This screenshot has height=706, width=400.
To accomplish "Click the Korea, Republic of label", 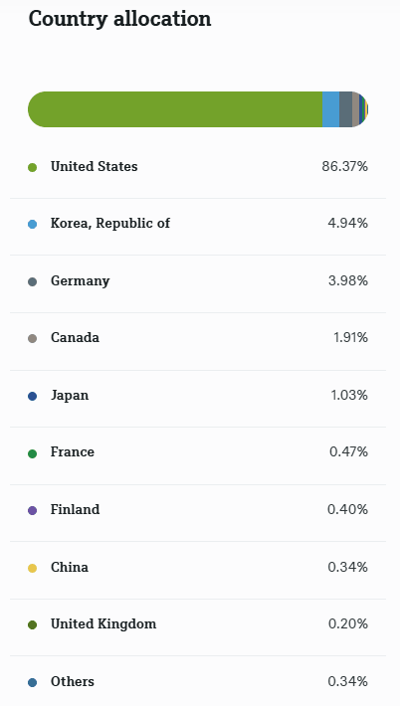I will click(110, 224).
